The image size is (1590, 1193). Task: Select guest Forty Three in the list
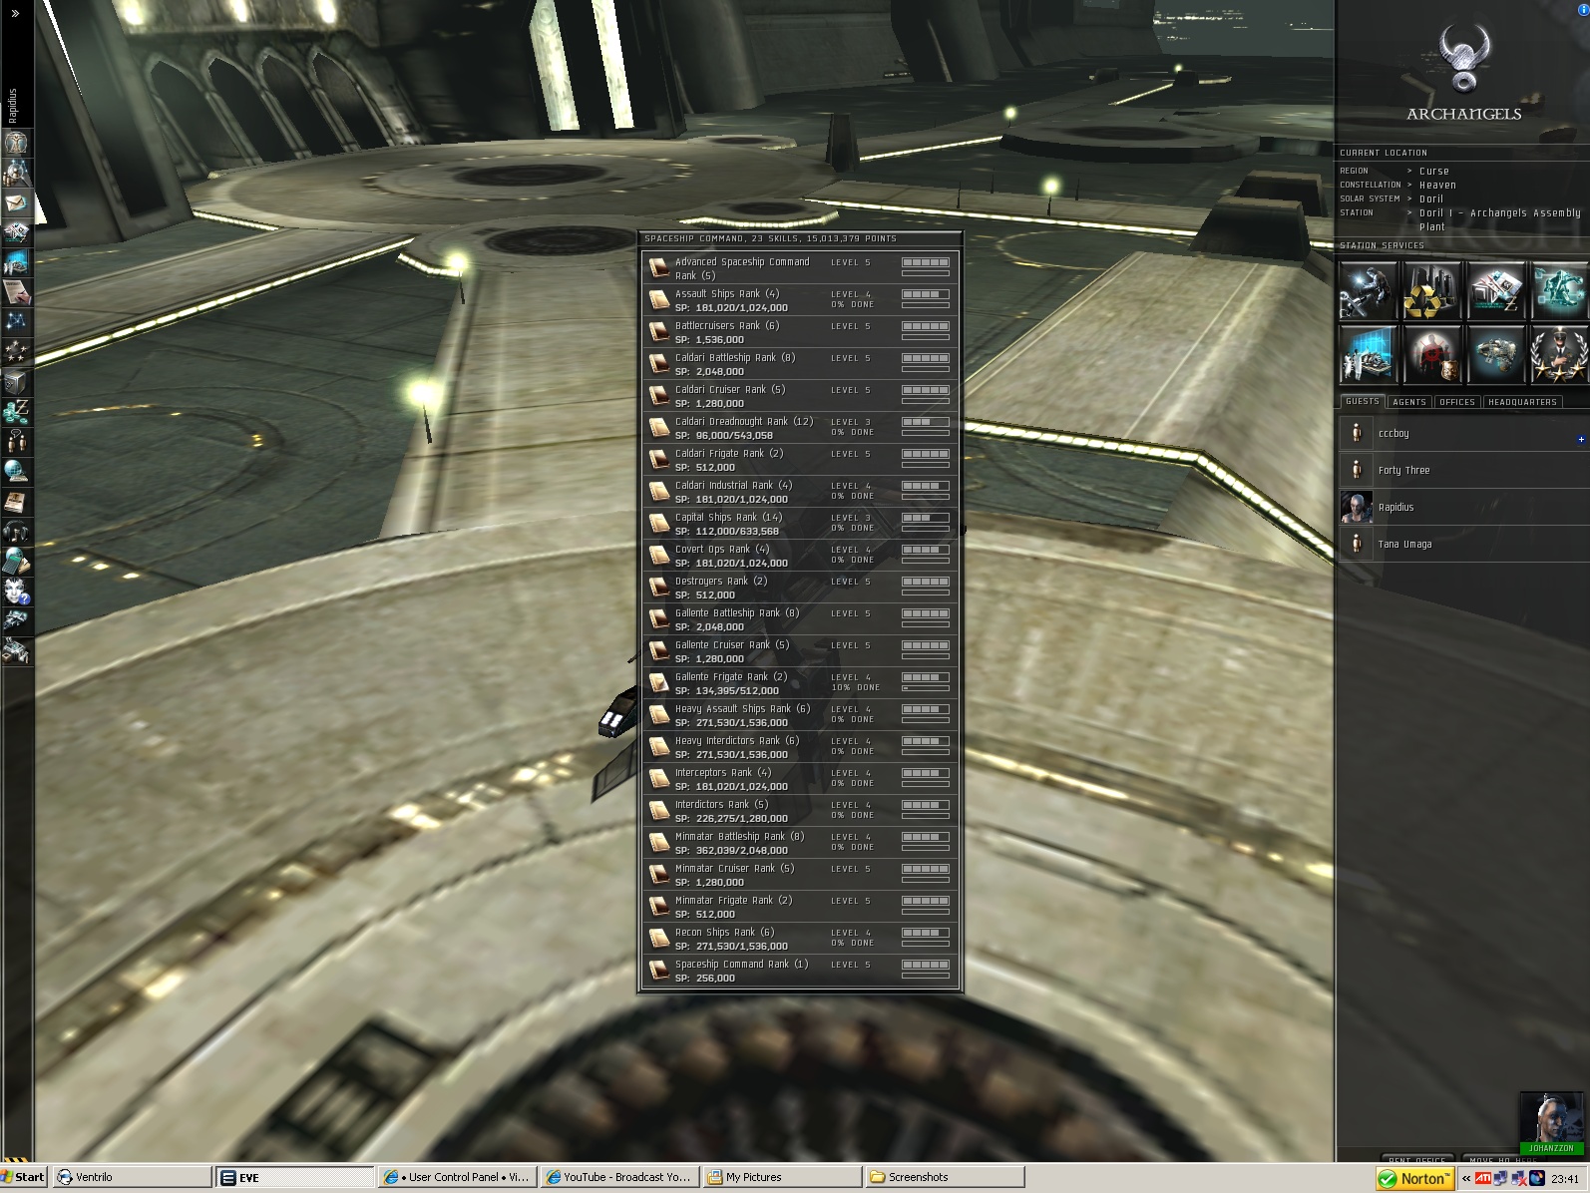(1462, 470)
